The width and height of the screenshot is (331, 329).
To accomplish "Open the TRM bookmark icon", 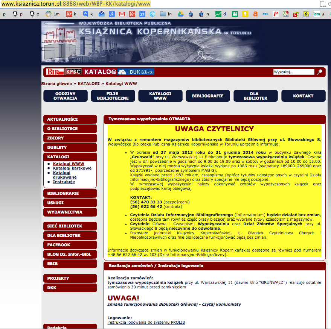I will pyautogui.click(x=265, y=14).
